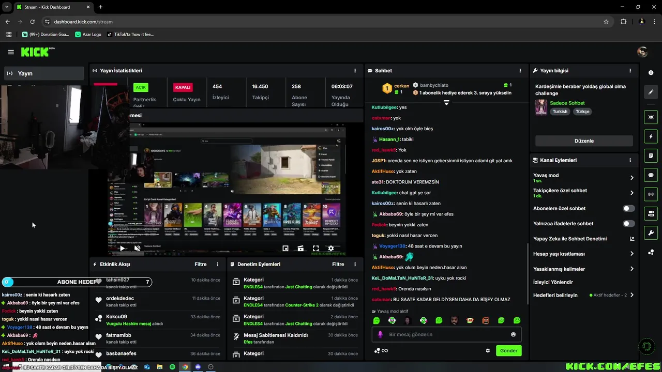The image size is (662, 372).
Task: Click the Discord taskbar icon
Action: (x=198, y=367)
